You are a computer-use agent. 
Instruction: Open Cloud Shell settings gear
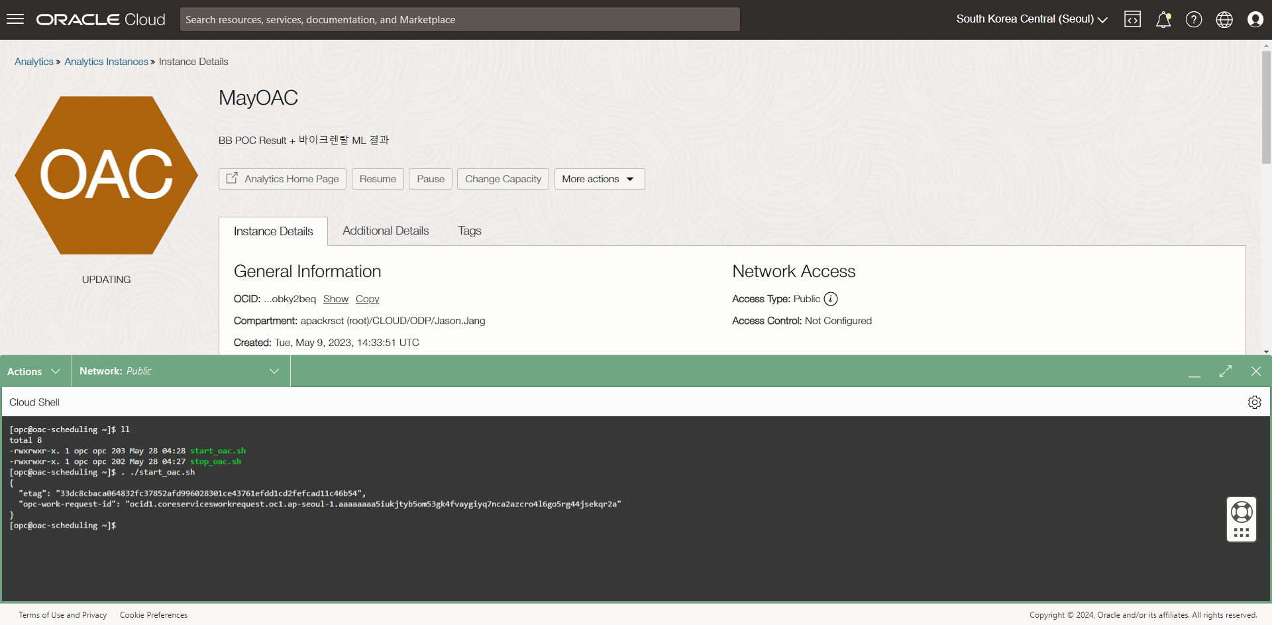click(x=1255, y=402)
